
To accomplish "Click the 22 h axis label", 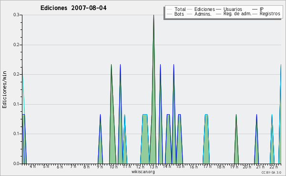I will (274, 166).
